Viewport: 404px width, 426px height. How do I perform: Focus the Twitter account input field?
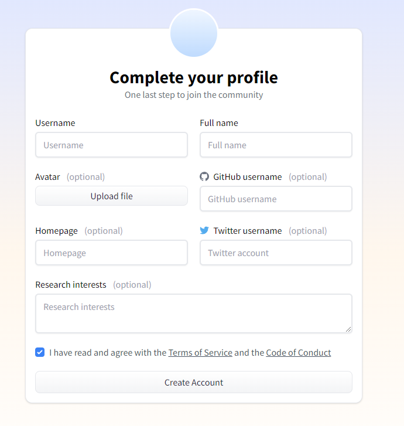[276, 253]
